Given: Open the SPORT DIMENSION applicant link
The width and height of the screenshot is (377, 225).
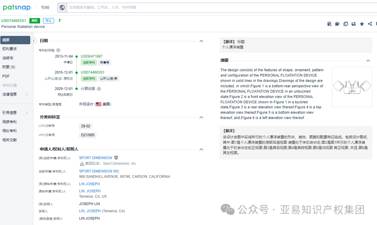Looking at the screenshot, I should [x=95, y=157].
